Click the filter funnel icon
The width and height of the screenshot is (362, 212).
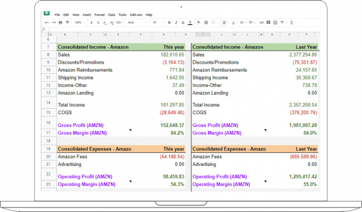coord(282,23)
